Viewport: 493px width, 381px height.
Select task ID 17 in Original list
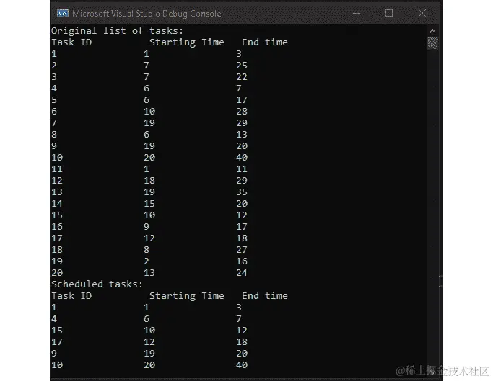point(57,238)
